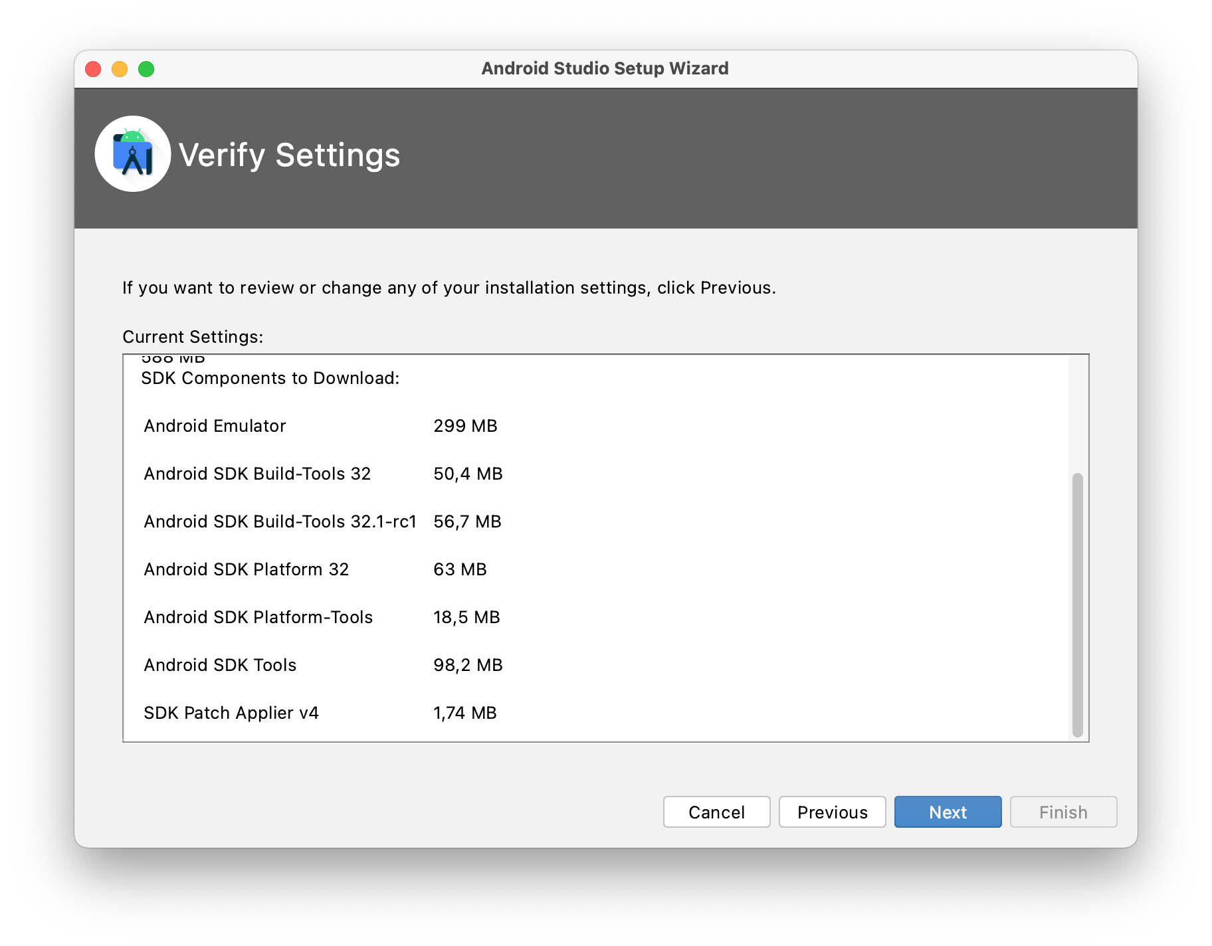Click the settings list scrollbar thumb

click(1077, 605)
